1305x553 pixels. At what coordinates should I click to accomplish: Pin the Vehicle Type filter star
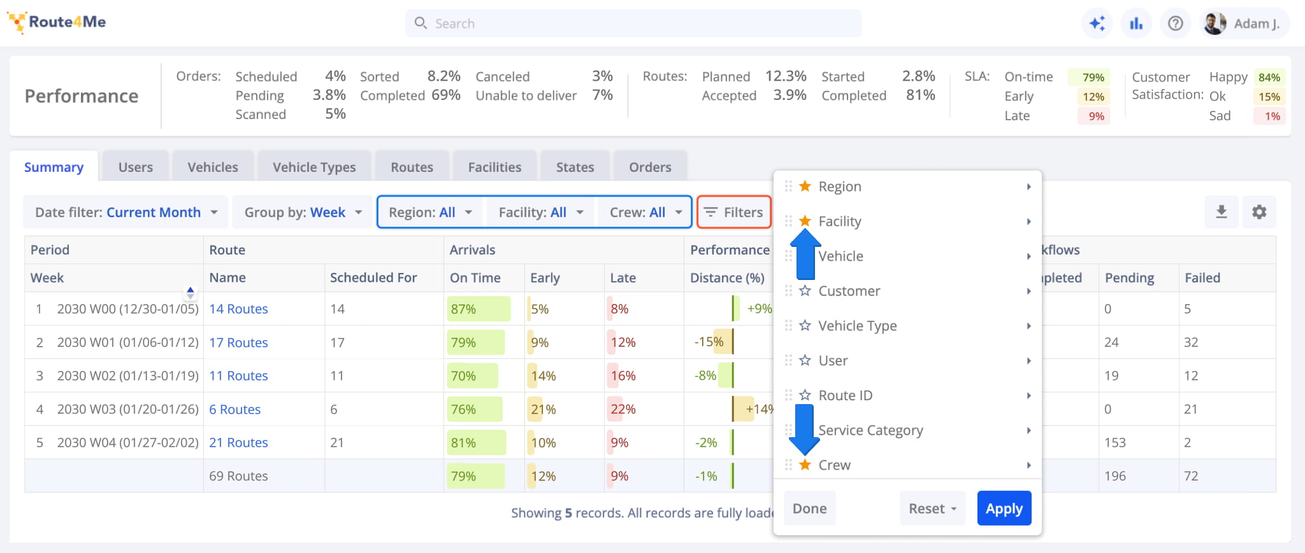pos(805,326)
